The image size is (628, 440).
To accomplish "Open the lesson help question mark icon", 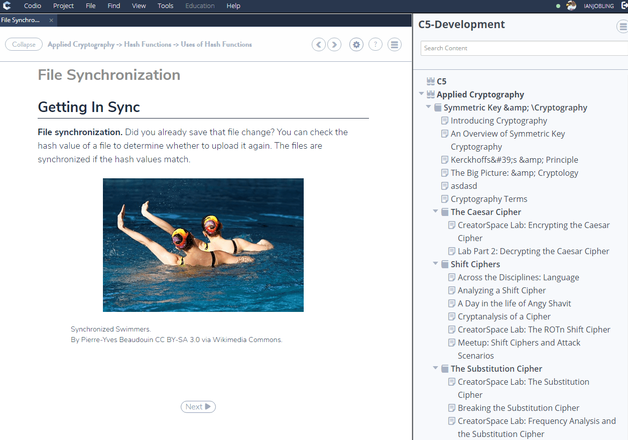I will 375,44.
